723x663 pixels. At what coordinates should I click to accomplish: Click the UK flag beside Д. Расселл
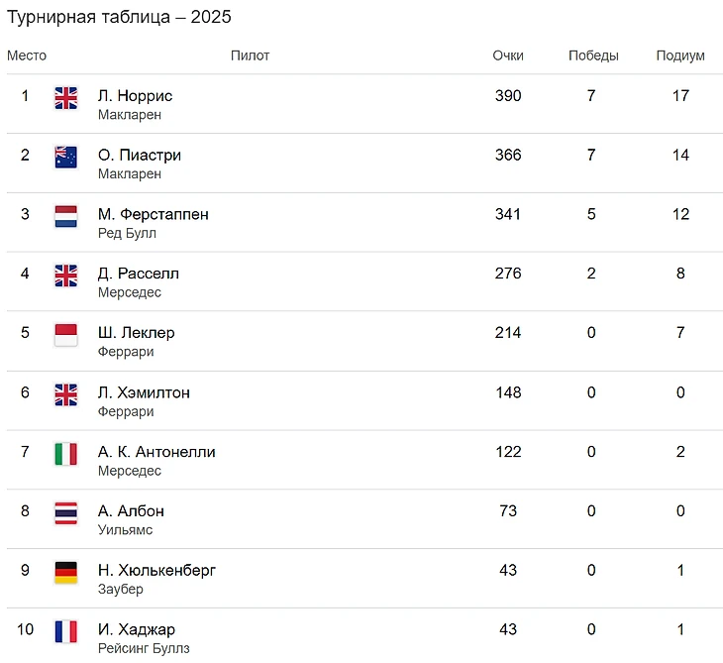point(65,276)
